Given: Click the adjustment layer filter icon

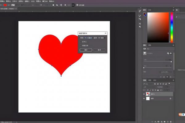Looking at the screenshot, I should [158, 84].
